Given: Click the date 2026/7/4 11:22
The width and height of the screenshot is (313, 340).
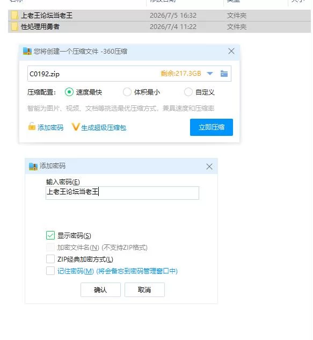Looking at the screenshot, I should pos(173,27).
